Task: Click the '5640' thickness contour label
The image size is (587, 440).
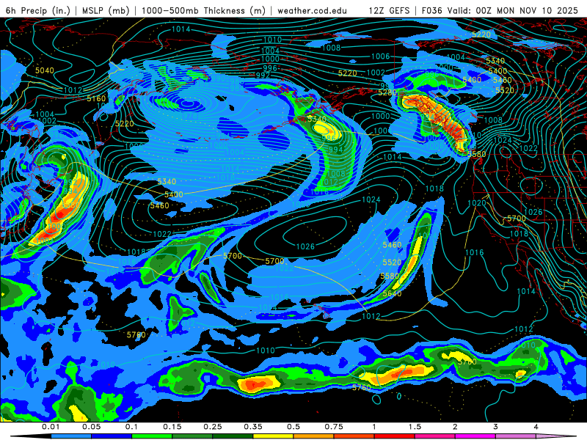Action: pyautogui.click(x=392, y=293)
